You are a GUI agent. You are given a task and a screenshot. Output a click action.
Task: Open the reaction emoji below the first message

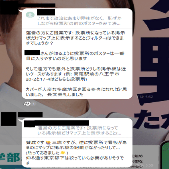pyautogui.click(x=27, y=104)
